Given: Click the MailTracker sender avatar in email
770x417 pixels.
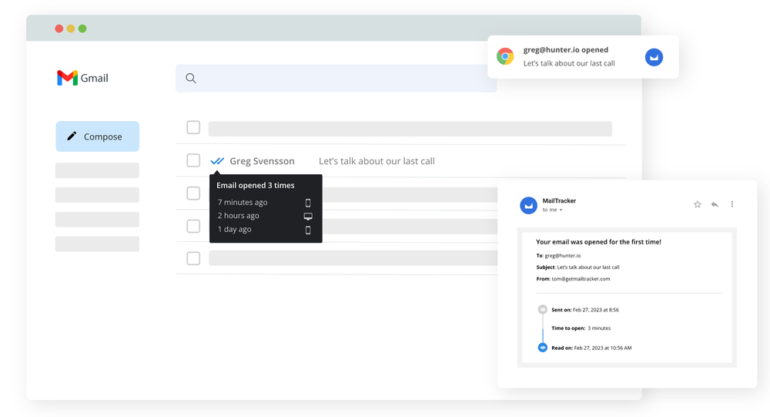Looking at the screenshot, I should point(528,205).
